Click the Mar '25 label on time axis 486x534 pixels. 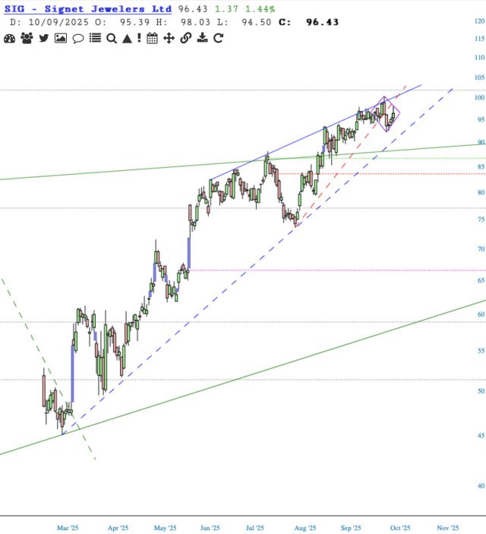(68, 527)
